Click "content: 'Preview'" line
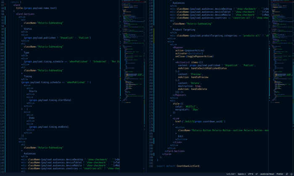Viewport: 294px width, 176px height. click(190, 74)
